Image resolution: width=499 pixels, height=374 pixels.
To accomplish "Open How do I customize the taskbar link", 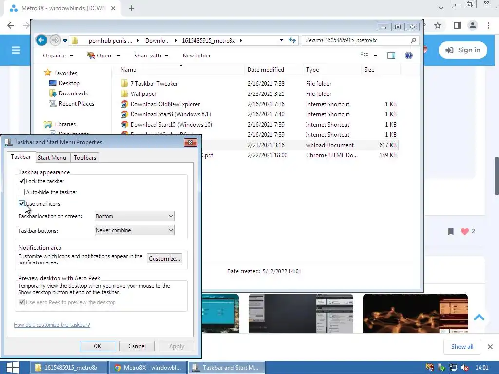I will 52,325.
